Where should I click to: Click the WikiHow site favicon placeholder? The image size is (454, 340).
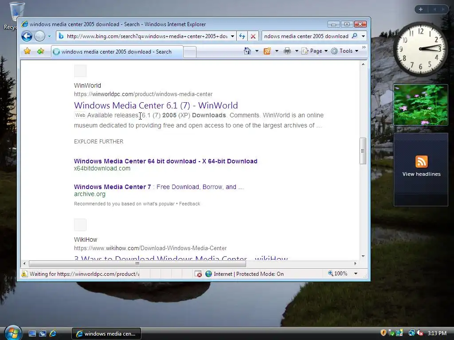(80, 225)
